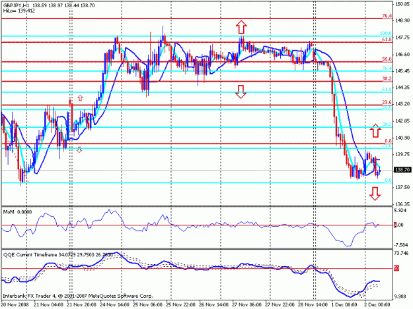Image resolution: width=413 pixels, height=309 pixels.
Task: Select the red 23.6 Fibonacci level label
Action: click(387, 102)
